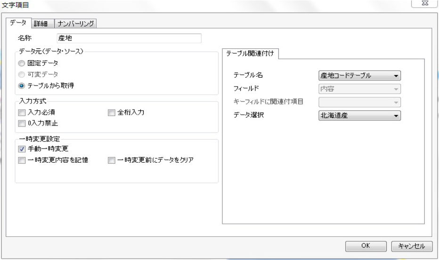This screenshot has height=260, width=439.
Task: Enable the 一時変更内容を記憶 checkbox
Action: click(22, 160)
